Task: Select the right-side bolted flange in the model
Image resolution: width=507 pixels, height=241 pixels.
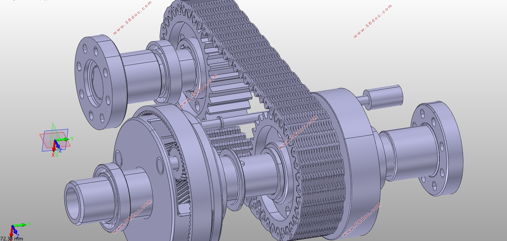Action: 437,149
